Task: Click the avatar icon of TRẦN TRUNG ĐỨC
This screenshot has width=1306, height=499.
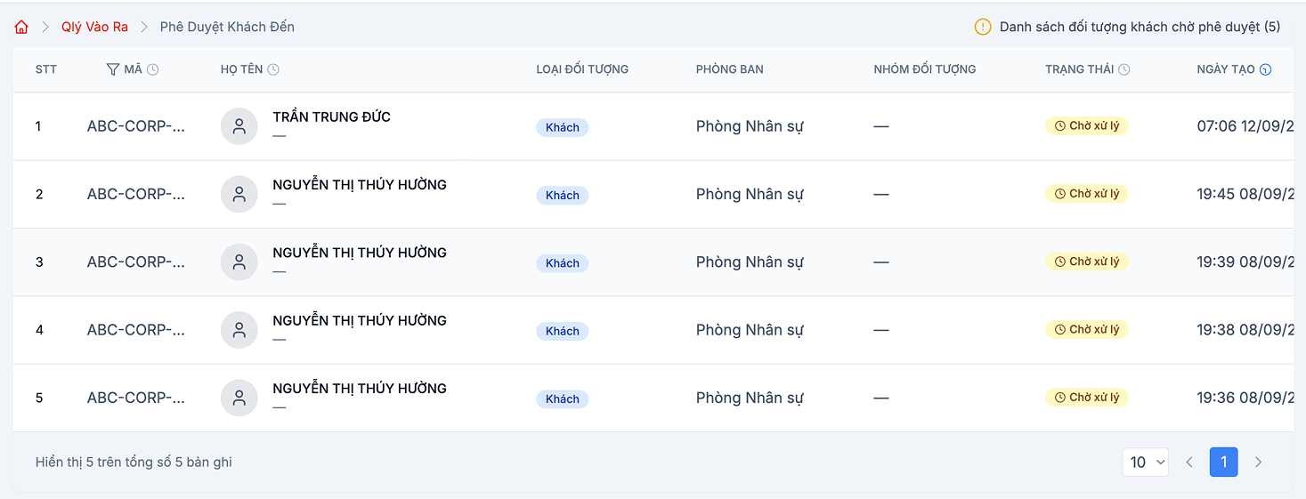Action: [239, 126]
